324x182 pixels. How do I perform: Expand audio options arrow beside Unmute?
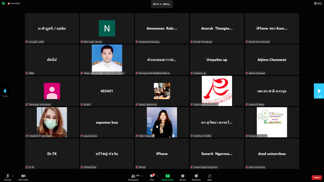pyautogui.click(x=13, y=176)
